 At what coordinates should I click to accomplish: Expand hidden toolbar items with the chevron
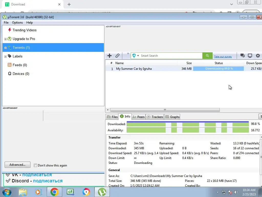coord(128,54)
